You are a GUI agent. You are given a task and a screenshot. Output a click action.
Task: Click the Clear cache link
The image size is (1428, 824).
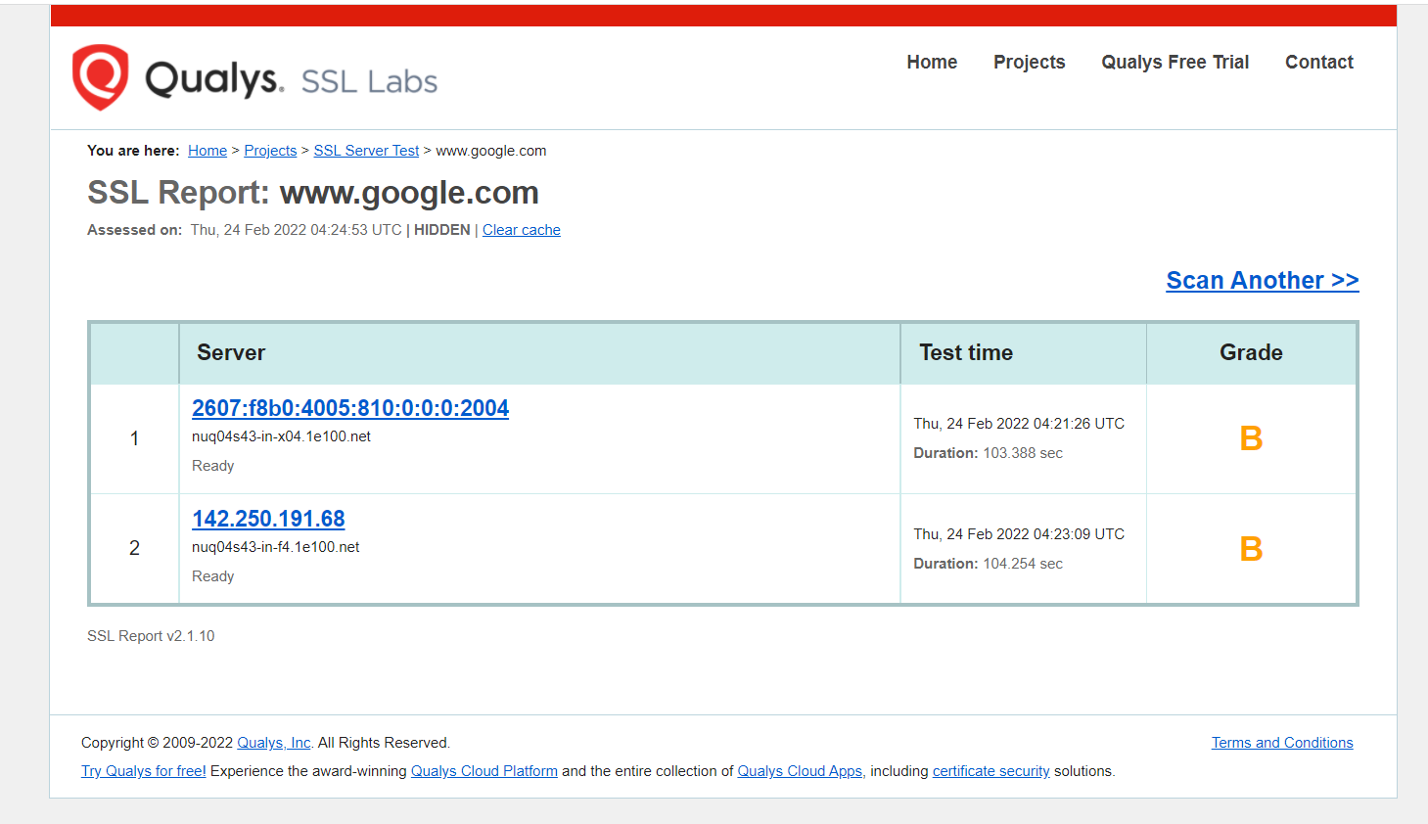[521, 229]
